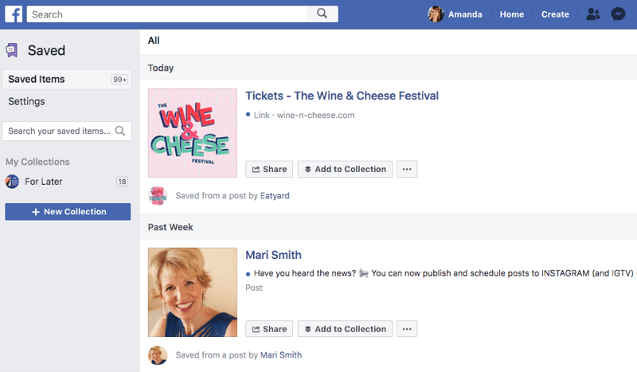Viewport: 637px width, 372px height.
Task: Add Wine & Cheese Festival to a collection
Action: (345, 169)
